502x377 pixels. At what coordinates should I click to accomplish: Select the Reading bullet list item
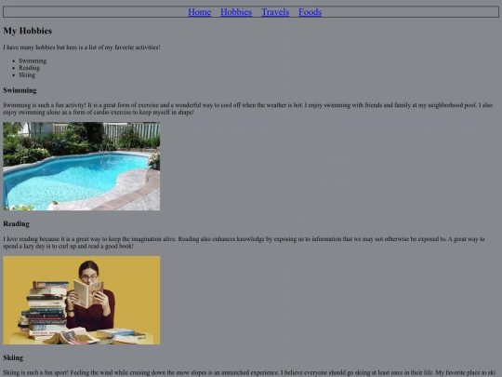(x=29, y=68)
